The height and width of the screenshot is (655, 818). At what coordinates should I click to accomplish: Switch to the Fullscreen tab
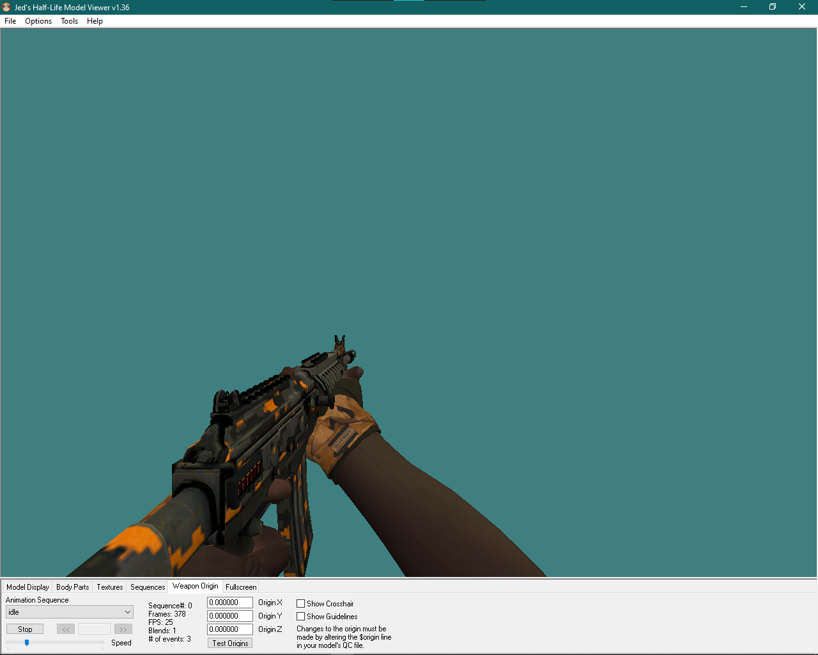[241, 587]
